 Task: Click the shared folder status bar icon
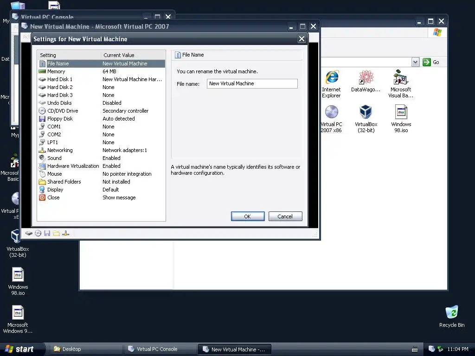pos(56,233)
